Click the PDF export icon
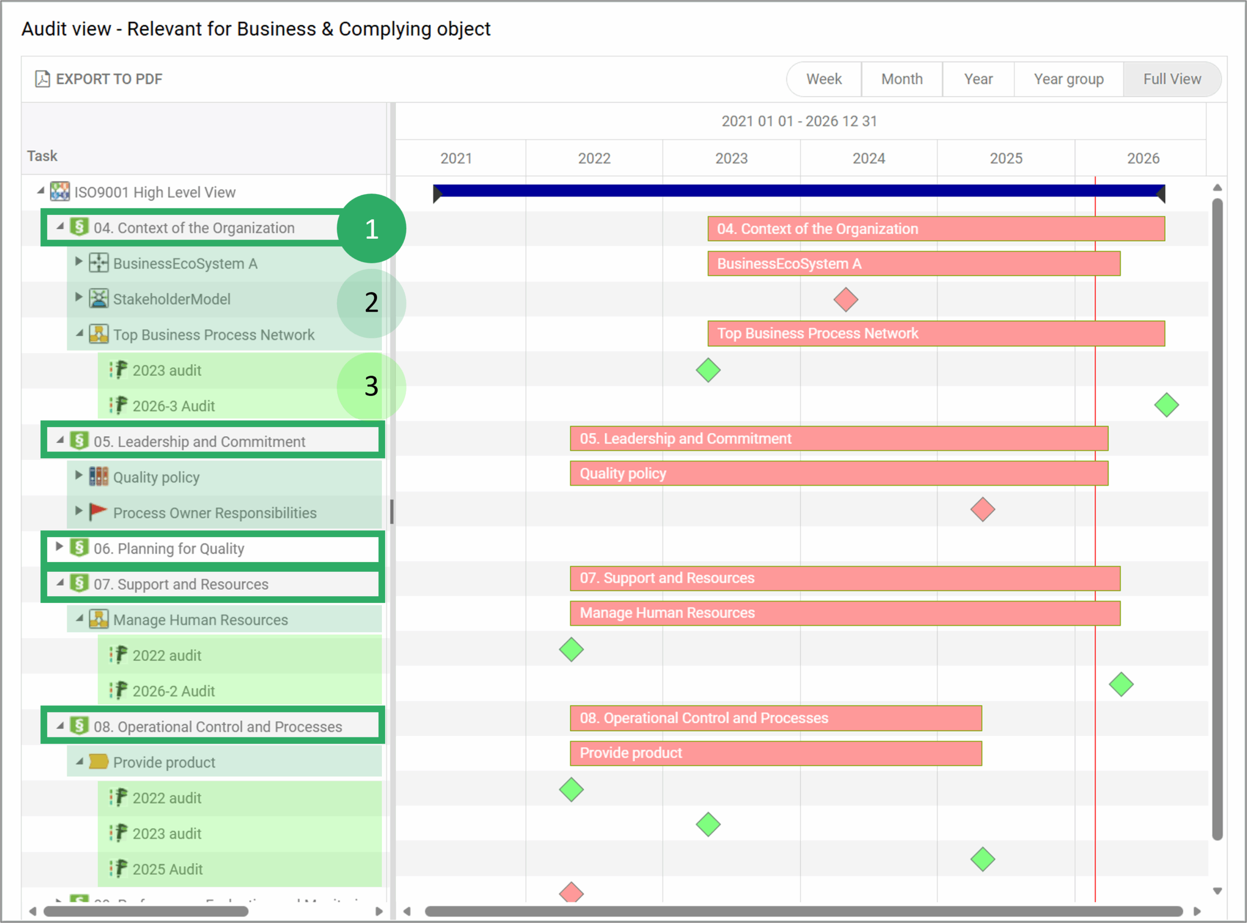The width and height of the screenshot is (1247, 923). 42,79
